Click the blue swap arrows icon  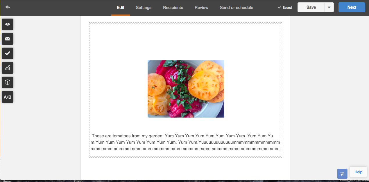click(x=342, y=174)
